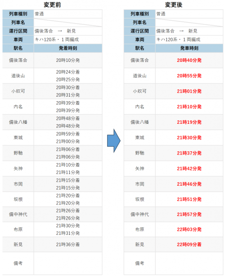The height and width of the screenshot is (276, 225).
Task: Click the 変更後 table title
Action: 174,5
